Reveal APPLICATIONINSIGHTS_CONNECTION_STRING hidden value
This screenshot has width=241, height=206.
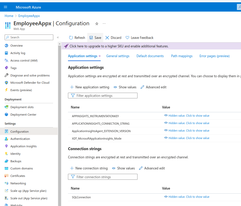[x=187, y=123]
